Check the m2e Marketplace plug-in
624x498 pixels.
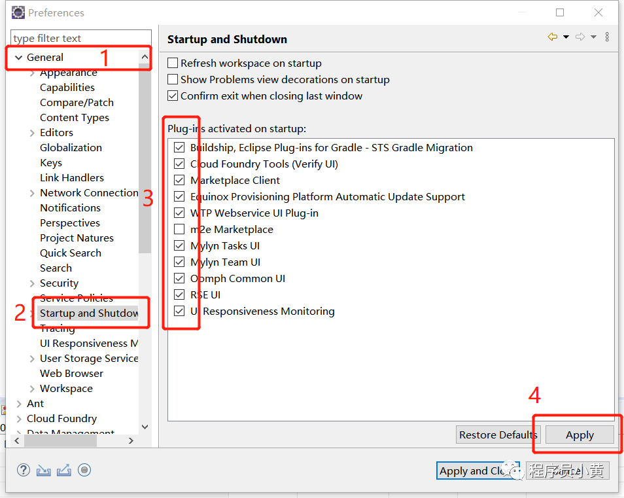[179, 230]
